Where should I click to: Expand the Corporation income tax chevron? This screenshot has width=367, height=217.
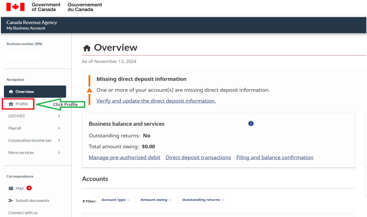tap(59, 140)
